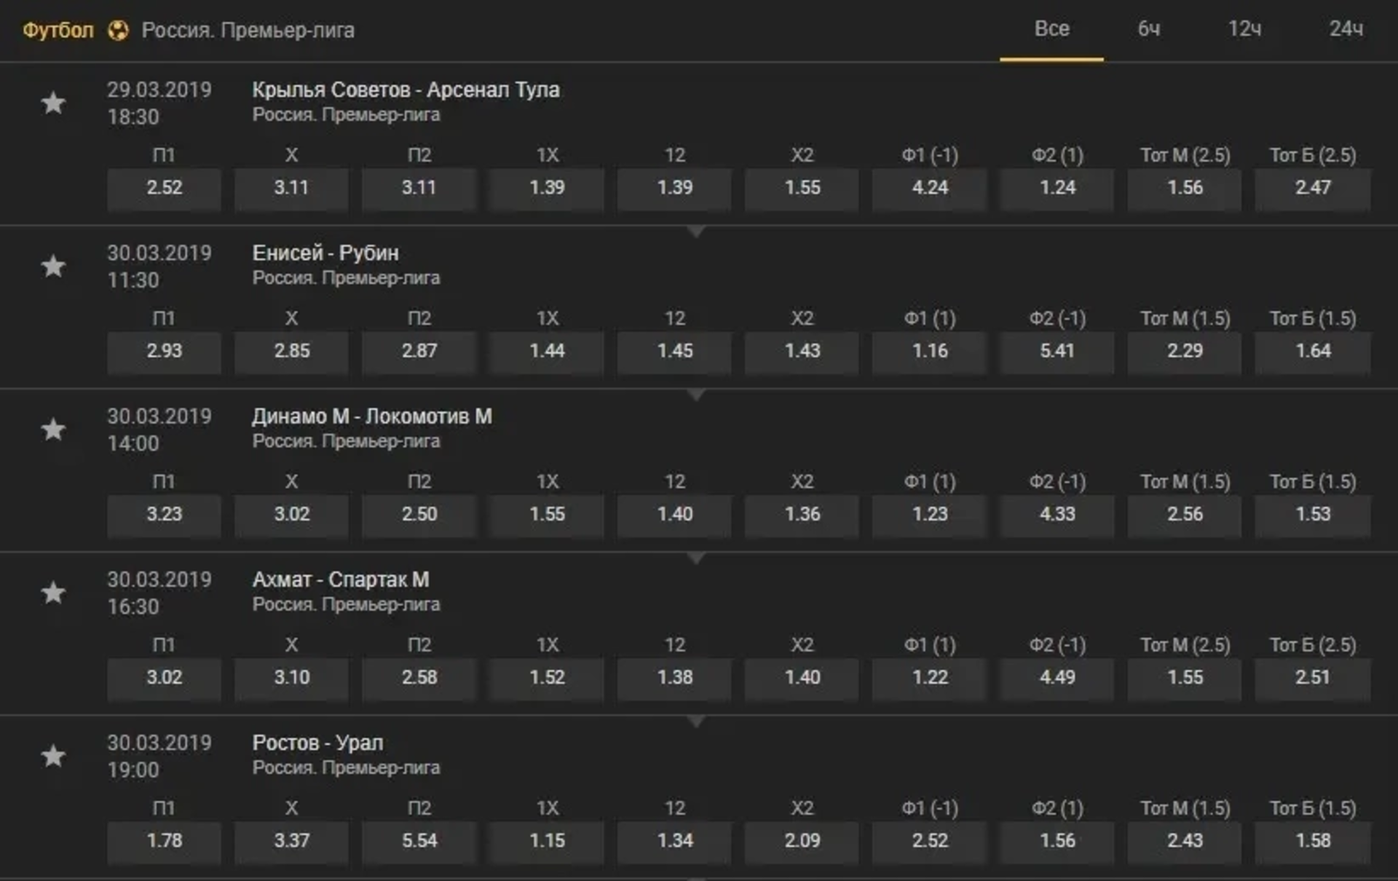Expand additional bets below Енисей - Рубин
This screenshot has width=1398, height=881.
point(696,395)
